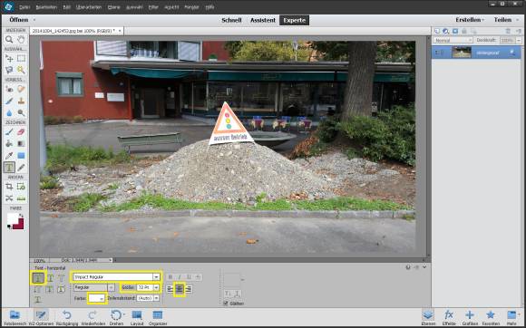The image size is (526, 328).
Task: Open the Farbe text color swatch
Action: tap(97, 298)
